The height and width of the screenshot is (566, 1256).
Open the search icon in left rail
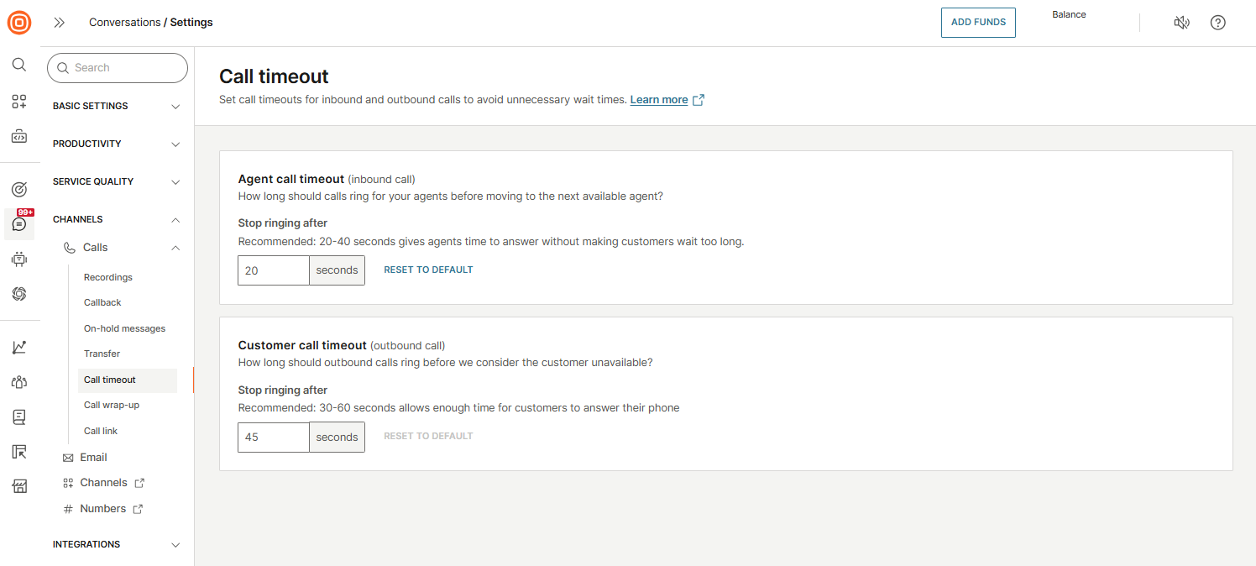[x=19, y=65]
